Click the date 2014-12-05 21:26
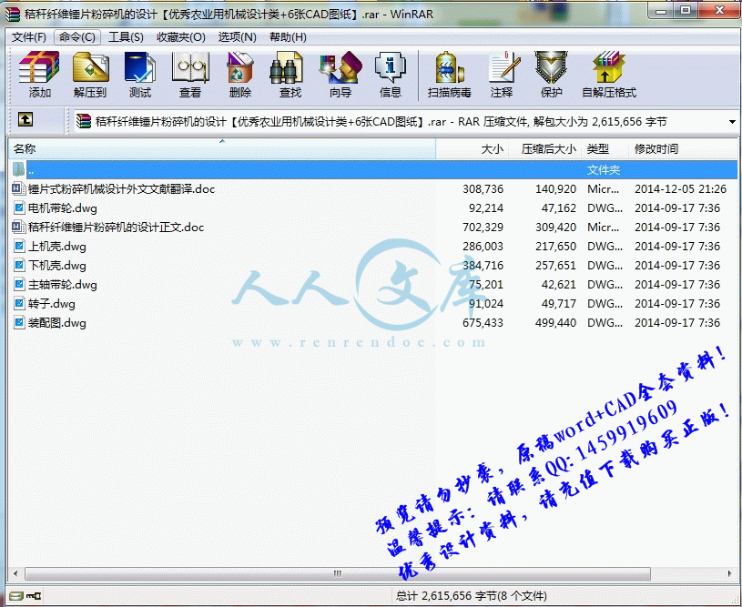 pos(680,189)
